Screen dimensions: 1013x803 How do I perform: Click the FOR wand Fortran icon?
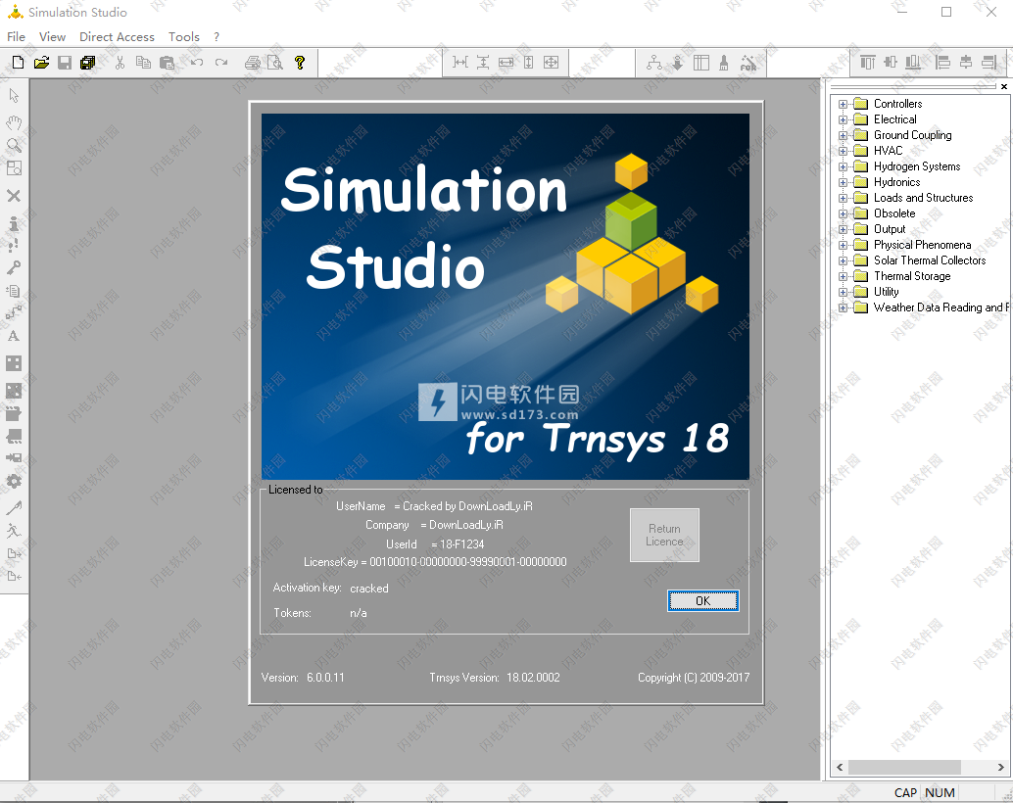click(748, 63)
